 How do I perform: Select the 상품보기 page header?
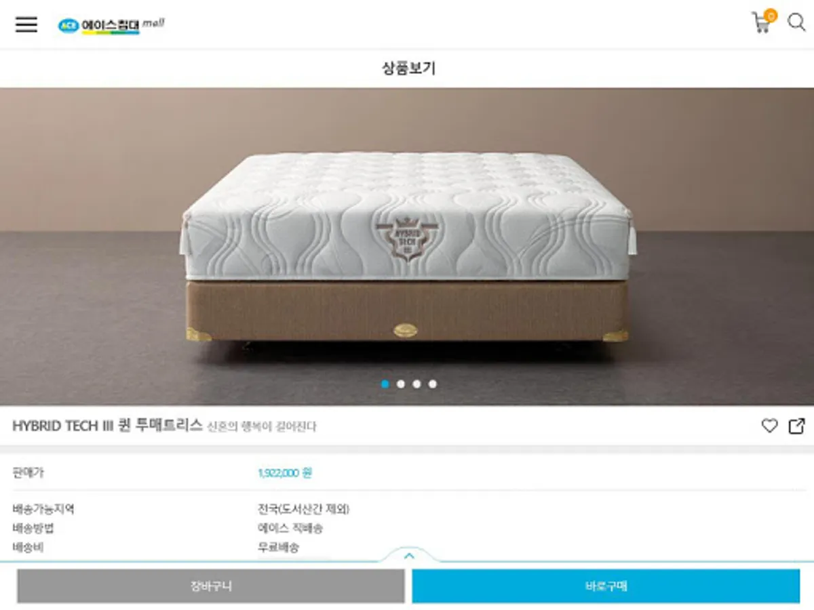tap(408, 68)
